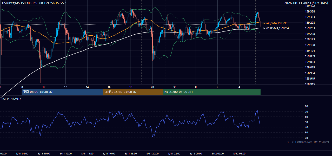Click RSI scale level 30
This screenshot has height=156, width=332.
(x=306, y=133)
